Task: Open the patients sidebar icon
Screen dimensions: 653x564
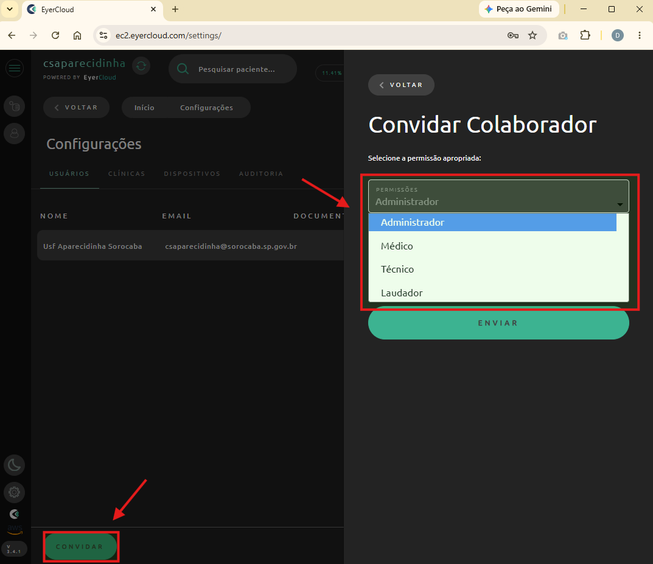Action: (15, 134)
